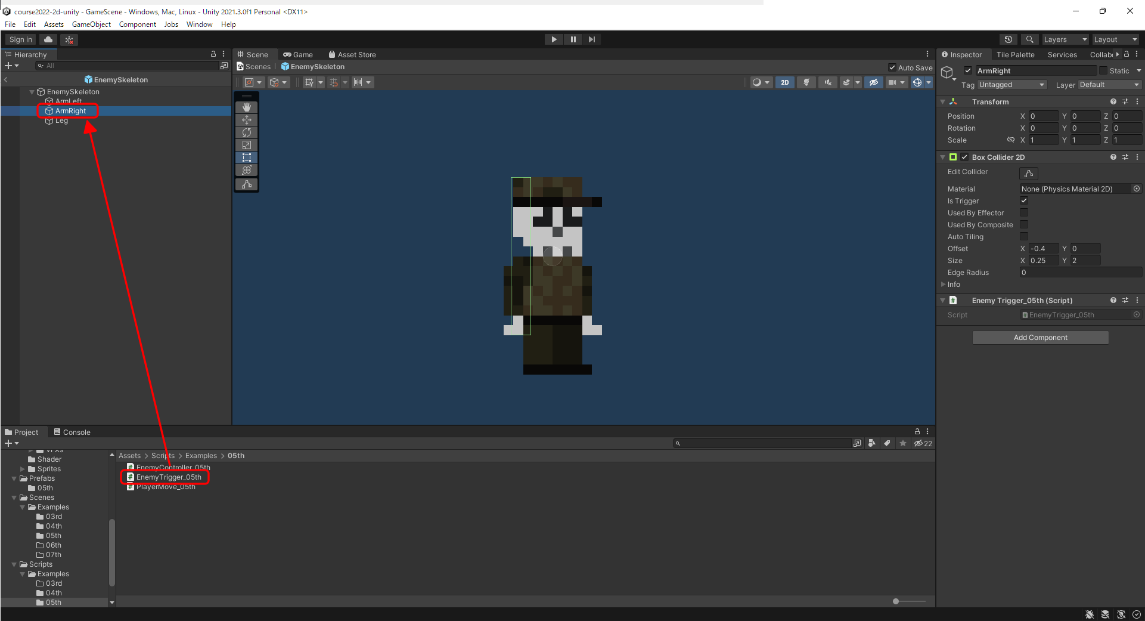Disable the Box Collider 2D component checkbox
This screenshot has height=621, width=1145.
tap(964, 157)
